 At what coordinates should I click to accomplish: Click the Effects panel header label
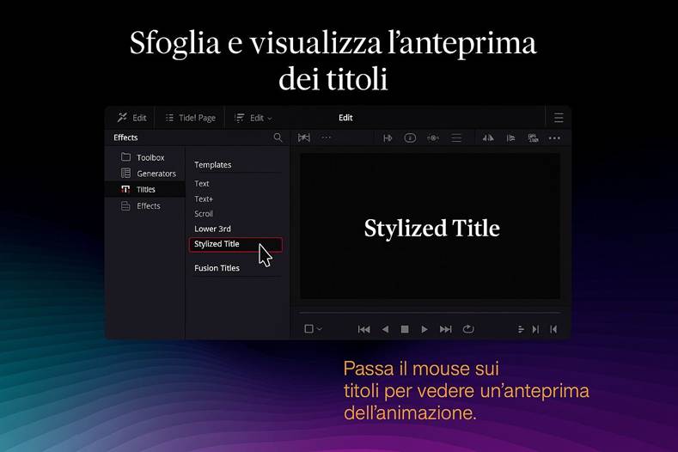pyautogui.click(x=125, y=137)
